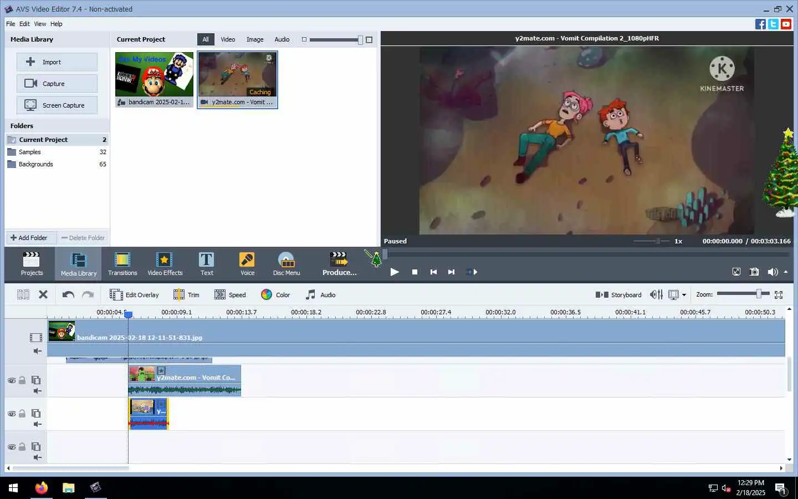
Task: Hide the third overlay track with eye icon
Action: tap(11, 447)
